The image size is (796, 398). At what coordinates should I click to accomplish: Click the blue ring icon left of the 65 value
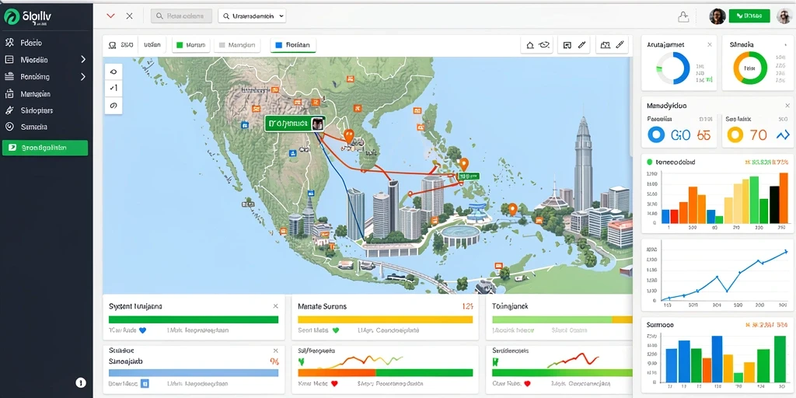click(x=656, y=134)
